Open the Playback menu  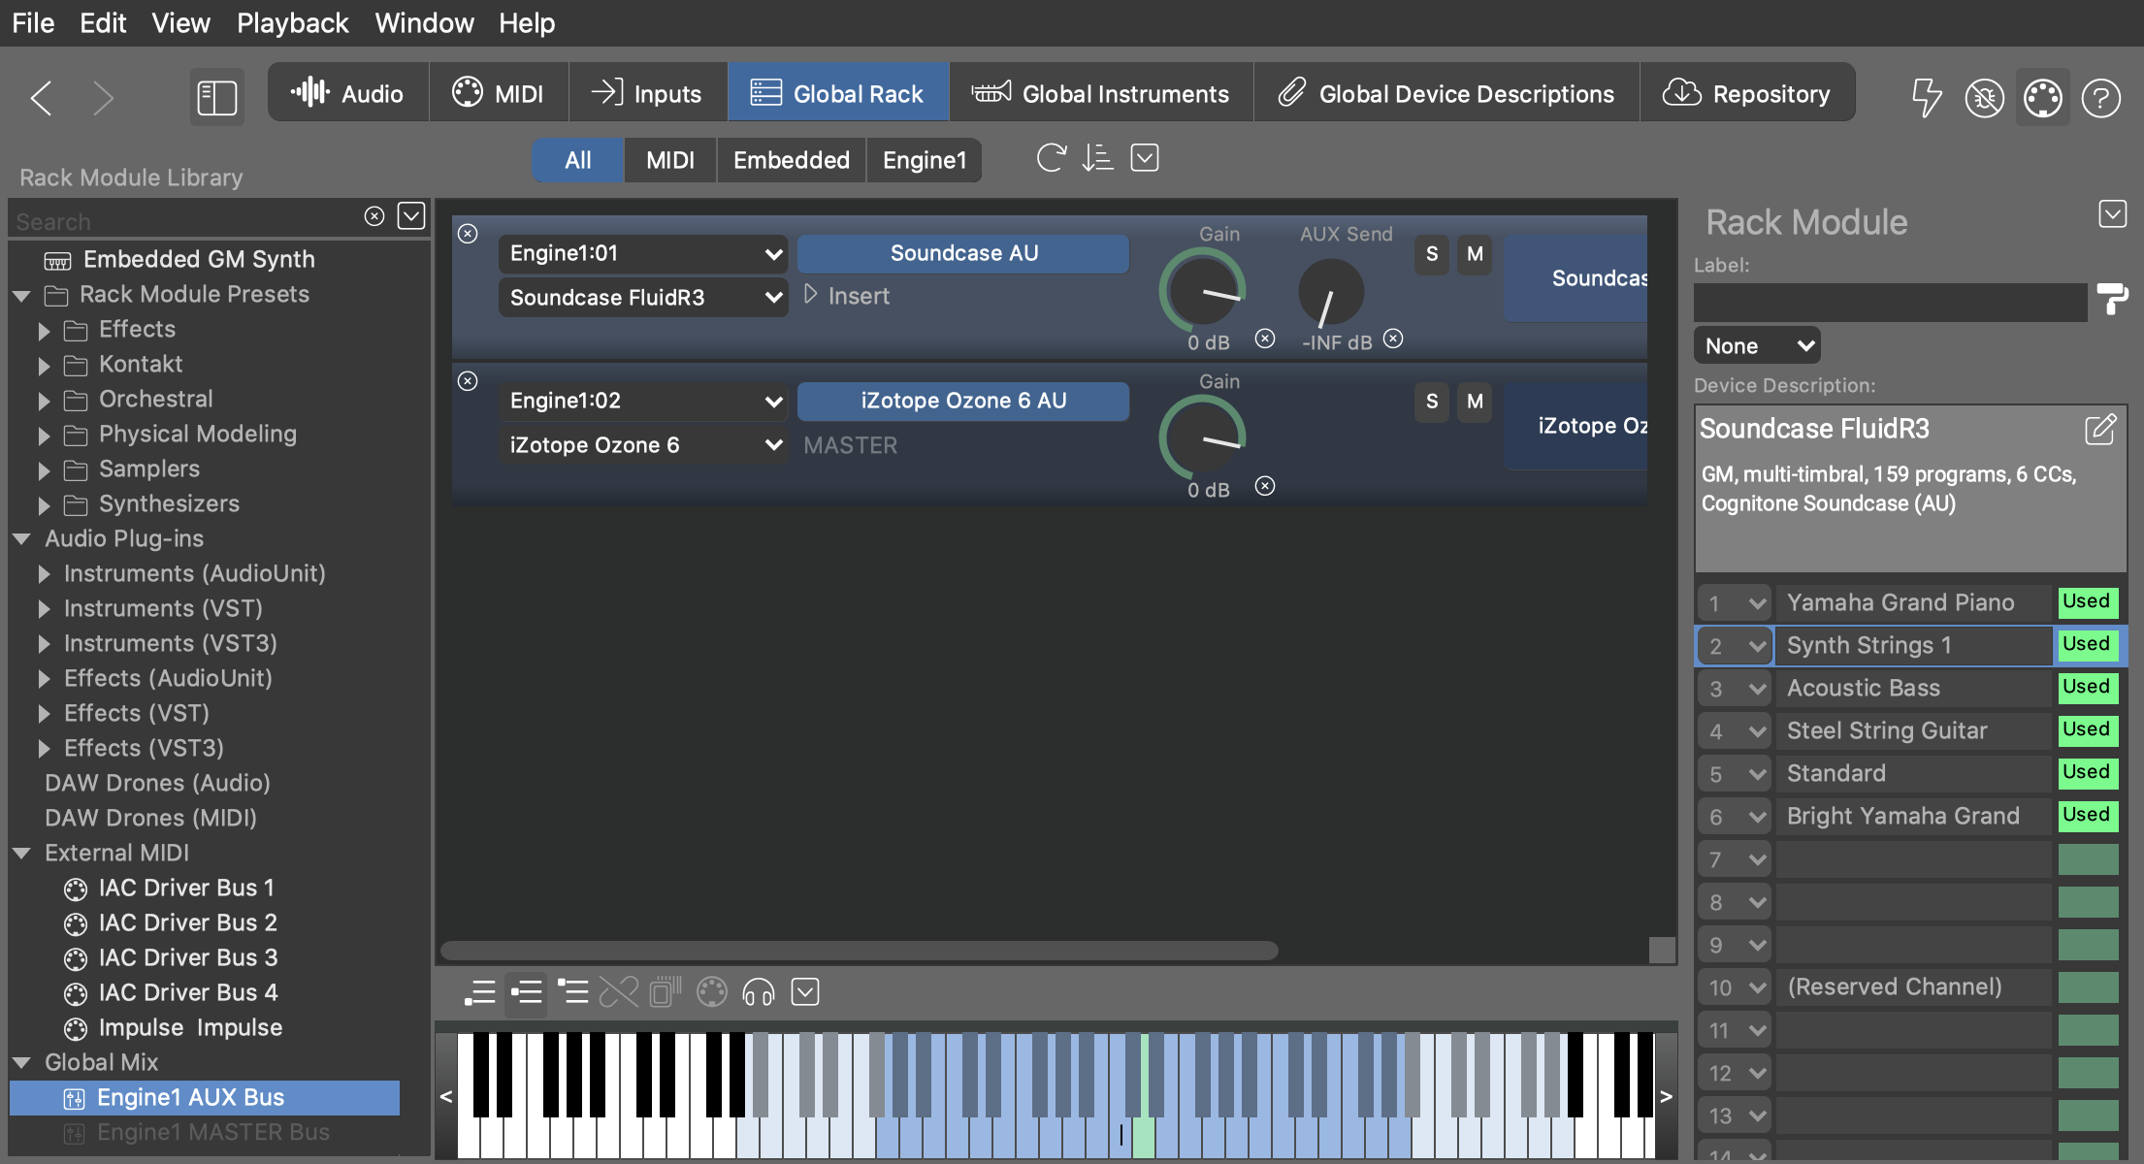[x=292, y=22]
